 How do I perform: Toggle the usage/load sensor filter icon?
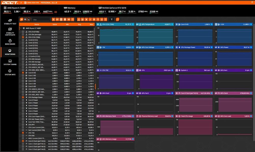(102, 19)
